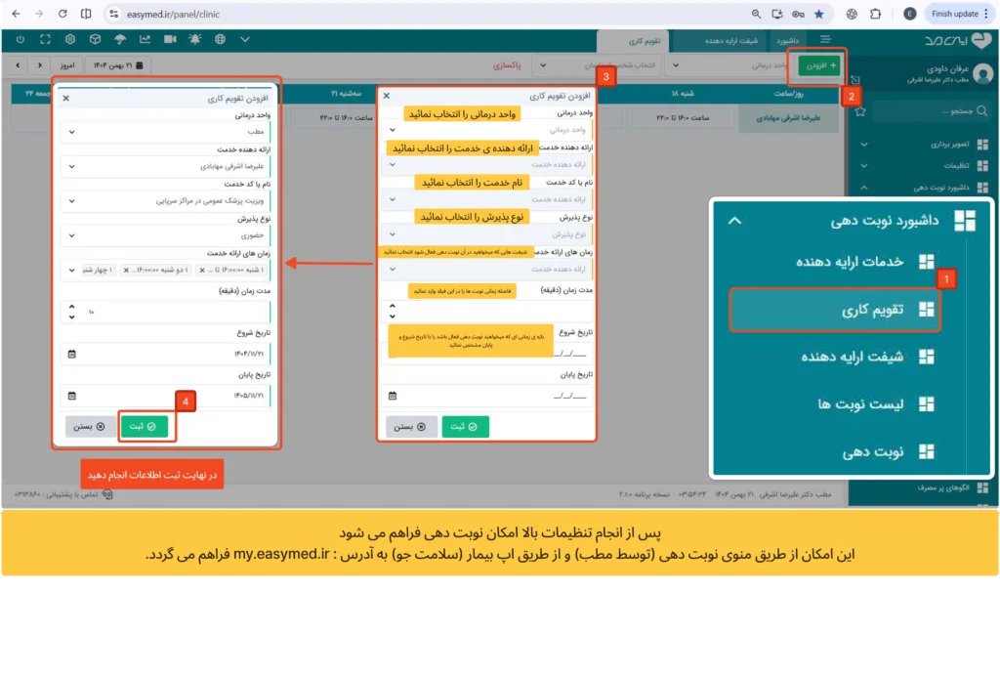Click the magnifier icon in the جستجو box
The height and width of the screenshot is (676, 1000).
[982, 111]
